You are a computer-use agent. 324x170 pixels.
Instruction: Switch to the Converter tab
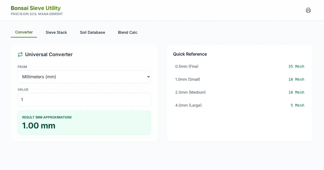coord(24,32)
